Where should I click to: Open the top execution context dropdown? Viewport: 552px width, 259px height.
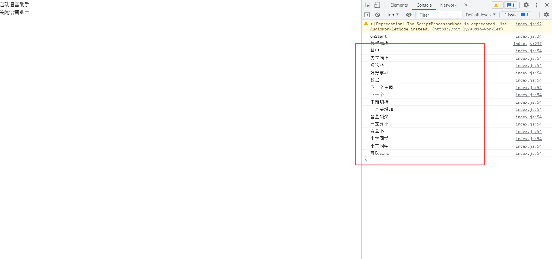pyautogui.click(x=392, y=15)
